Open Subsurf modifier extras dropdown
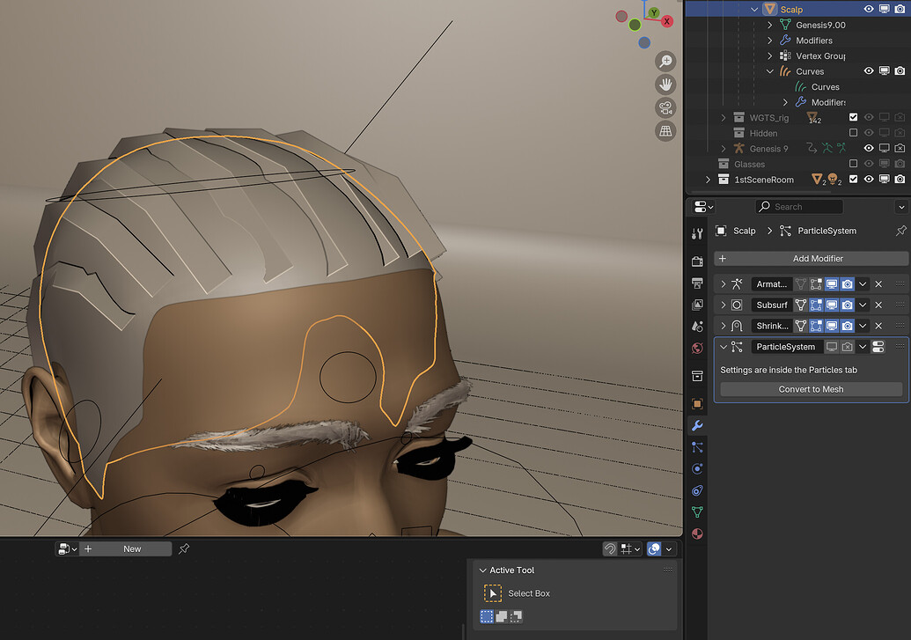This screenshot has width=911, height=640. (x=863, y=305)
